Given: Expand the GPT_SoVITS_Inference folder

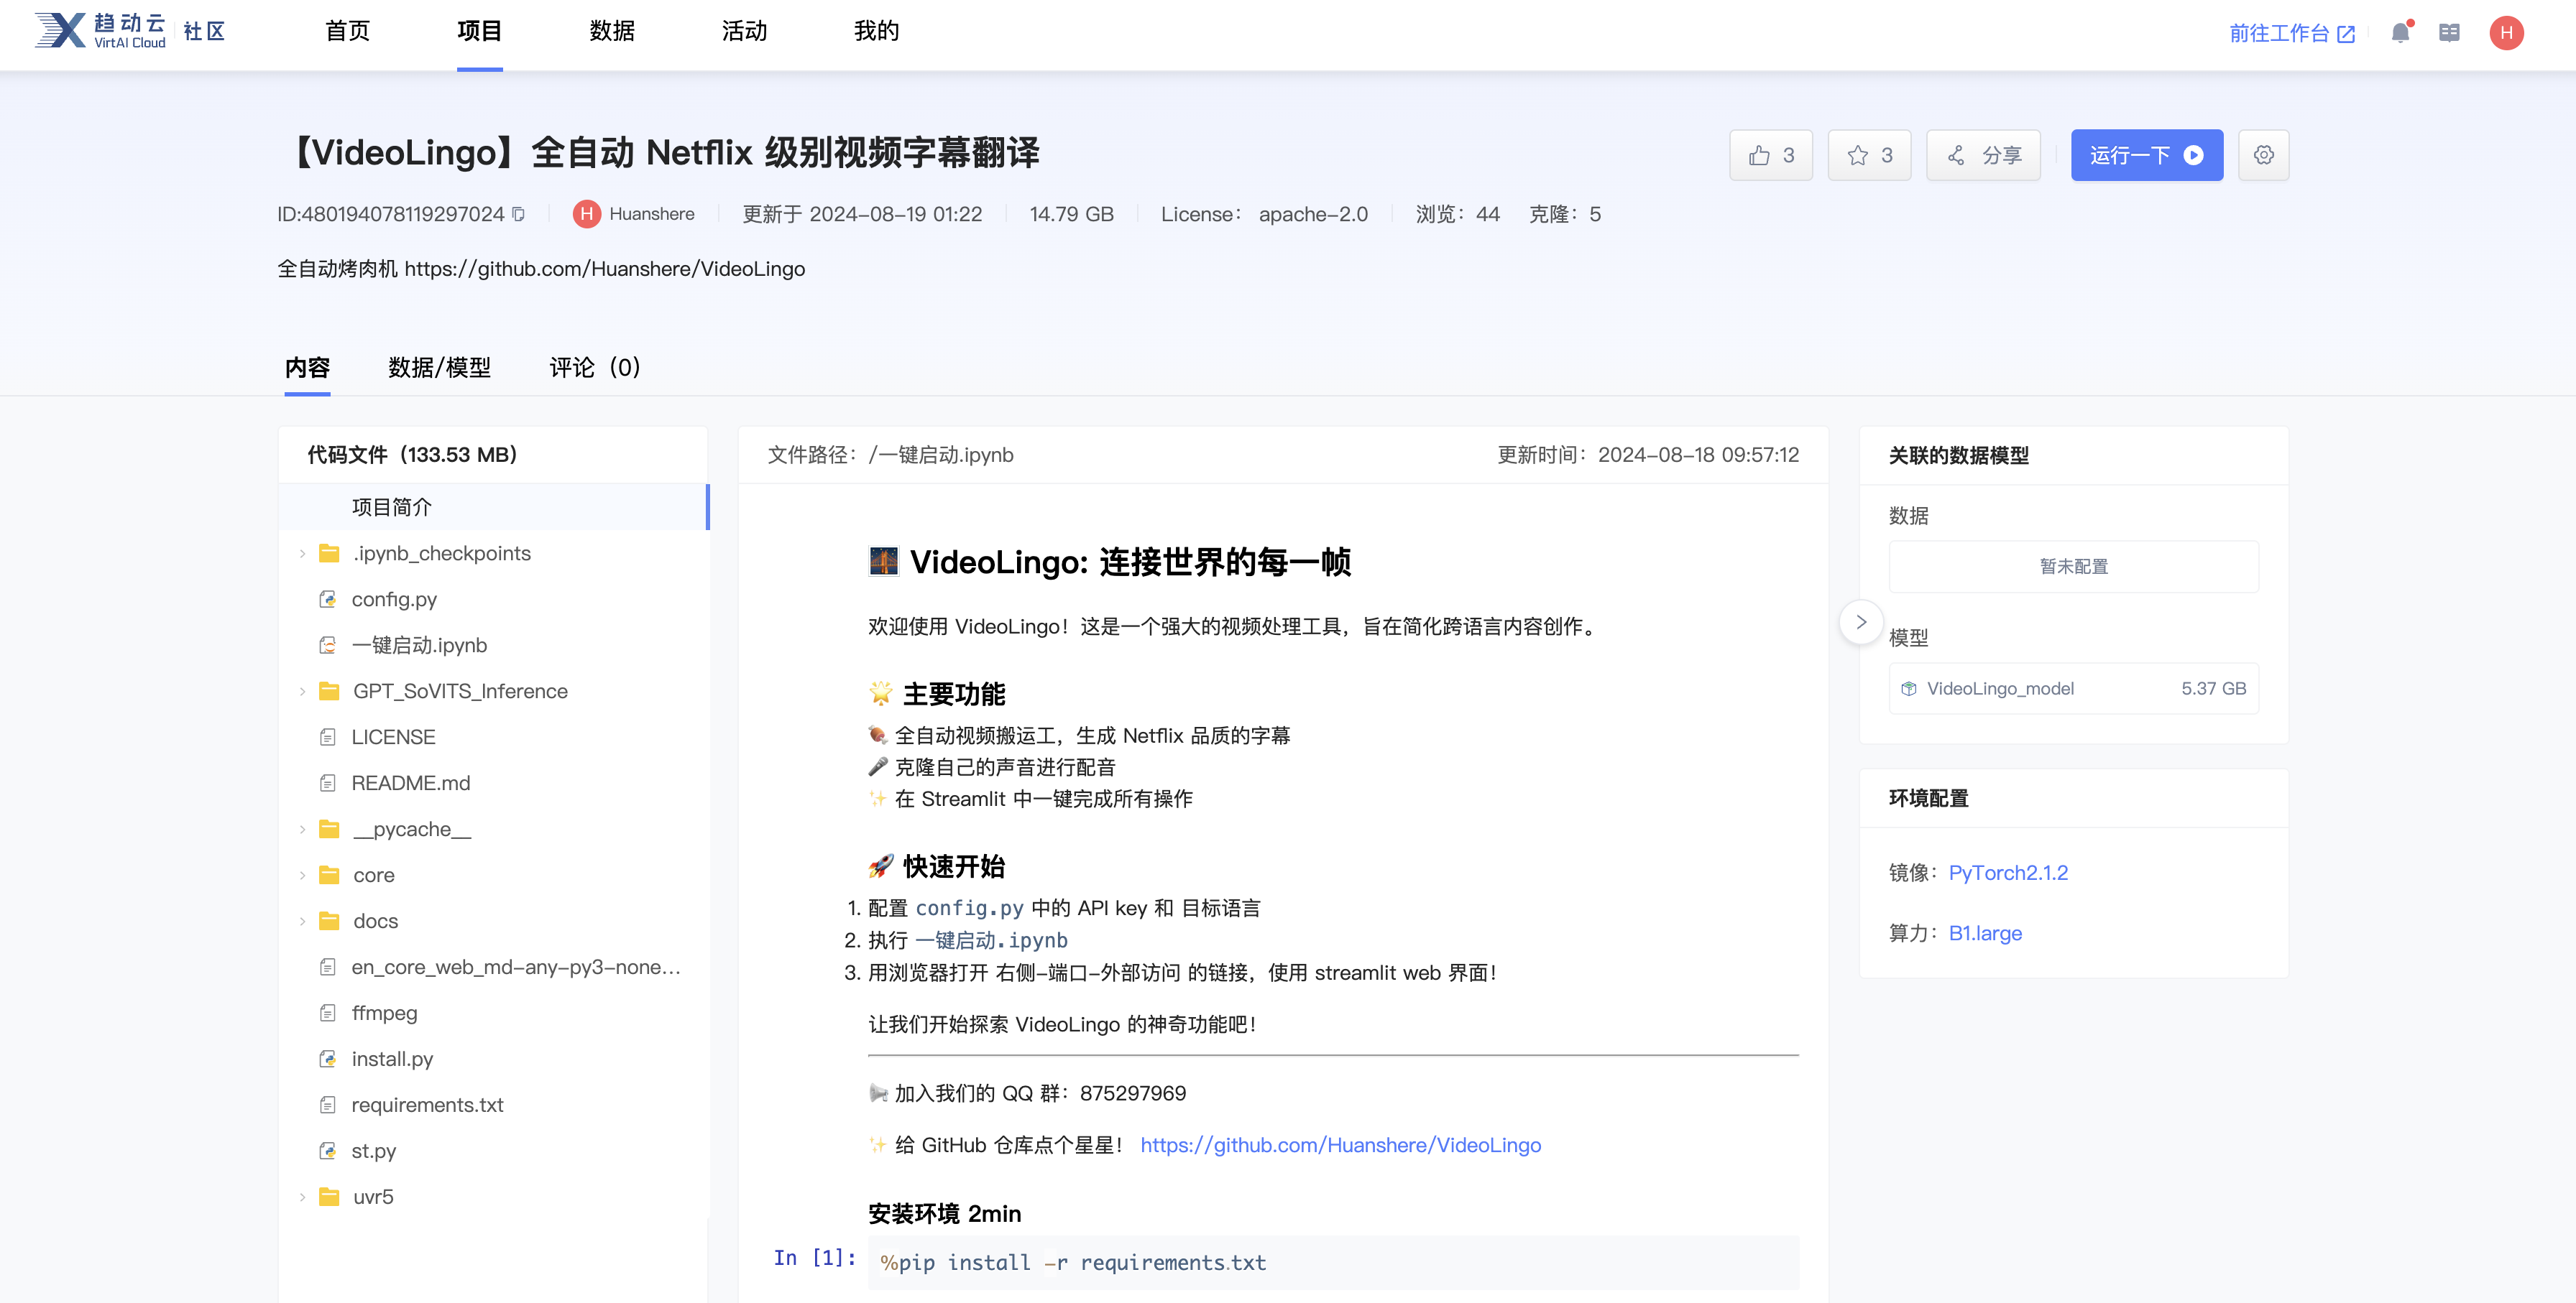Looking at the screenshot, I should 302,692.
